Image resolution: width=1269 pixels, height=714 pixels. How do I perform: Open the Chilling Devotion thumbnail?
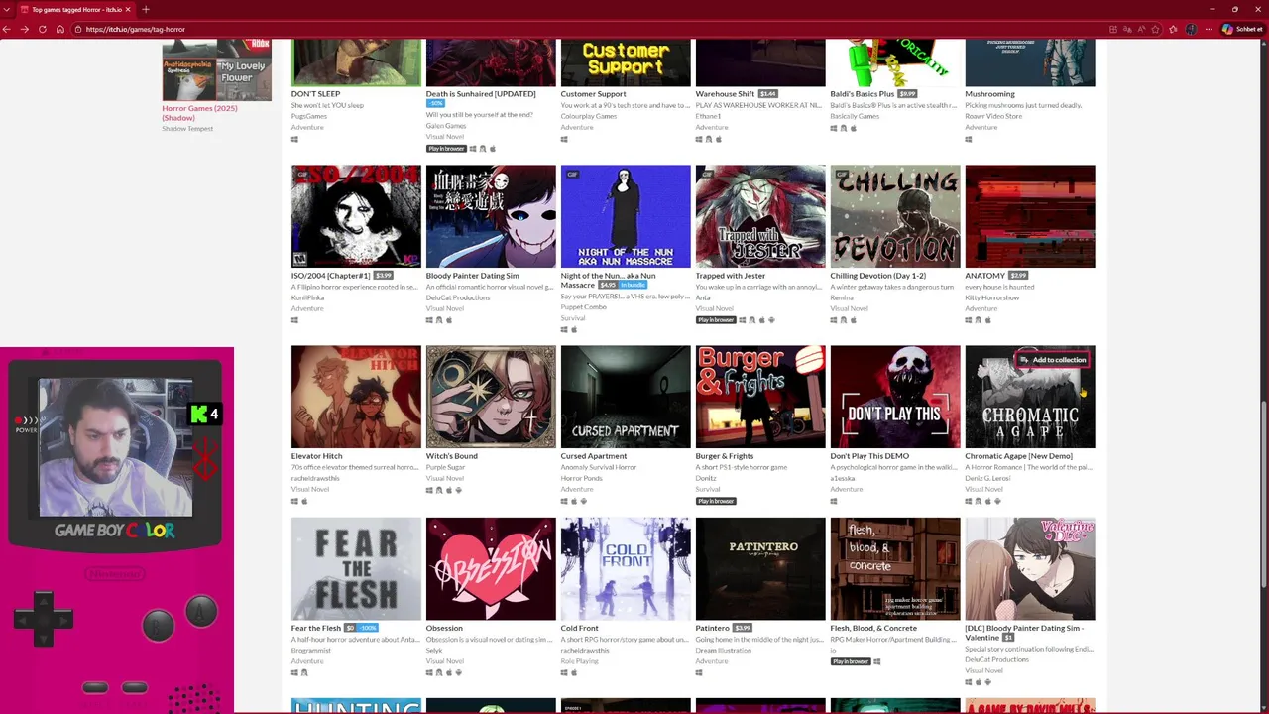pyautogui.click(x=895, y=216)
